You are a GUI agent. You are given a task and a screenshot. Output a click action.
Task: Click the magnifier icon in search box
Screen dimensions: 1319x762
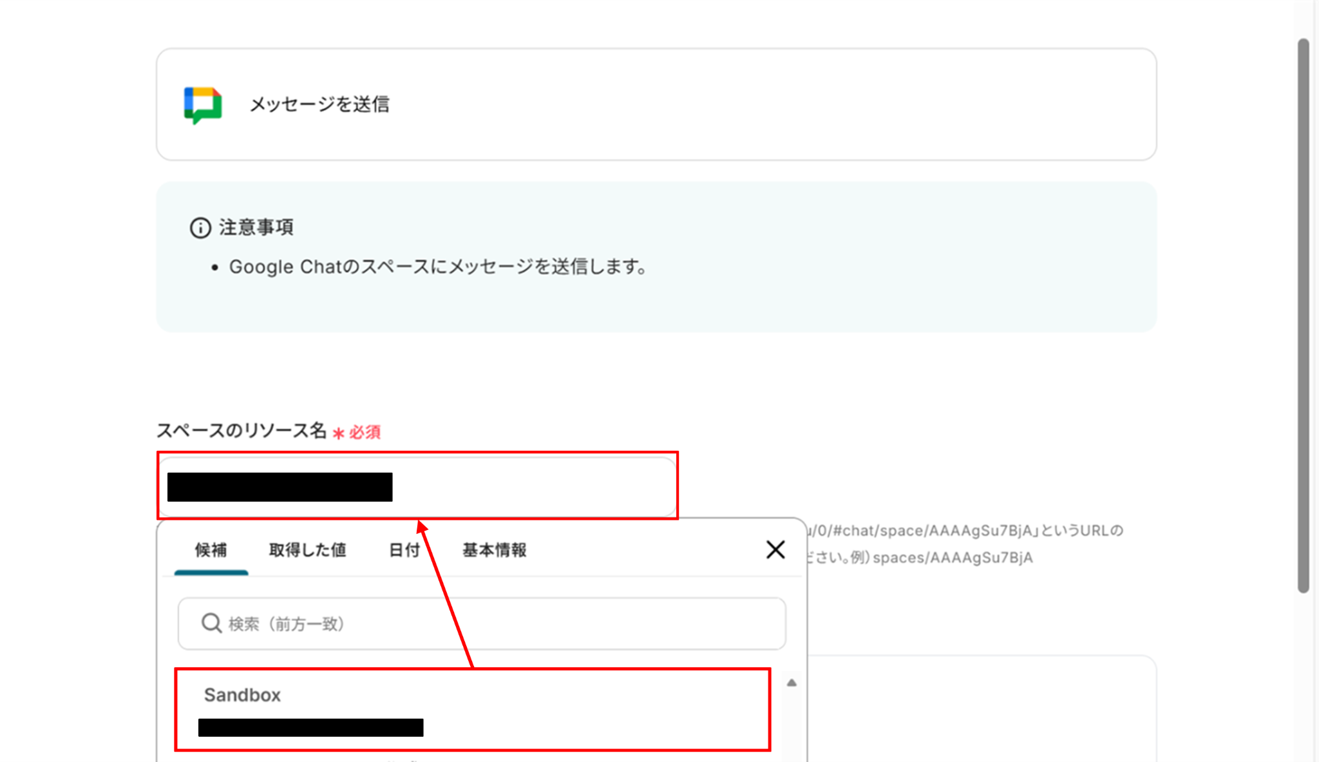211,623
